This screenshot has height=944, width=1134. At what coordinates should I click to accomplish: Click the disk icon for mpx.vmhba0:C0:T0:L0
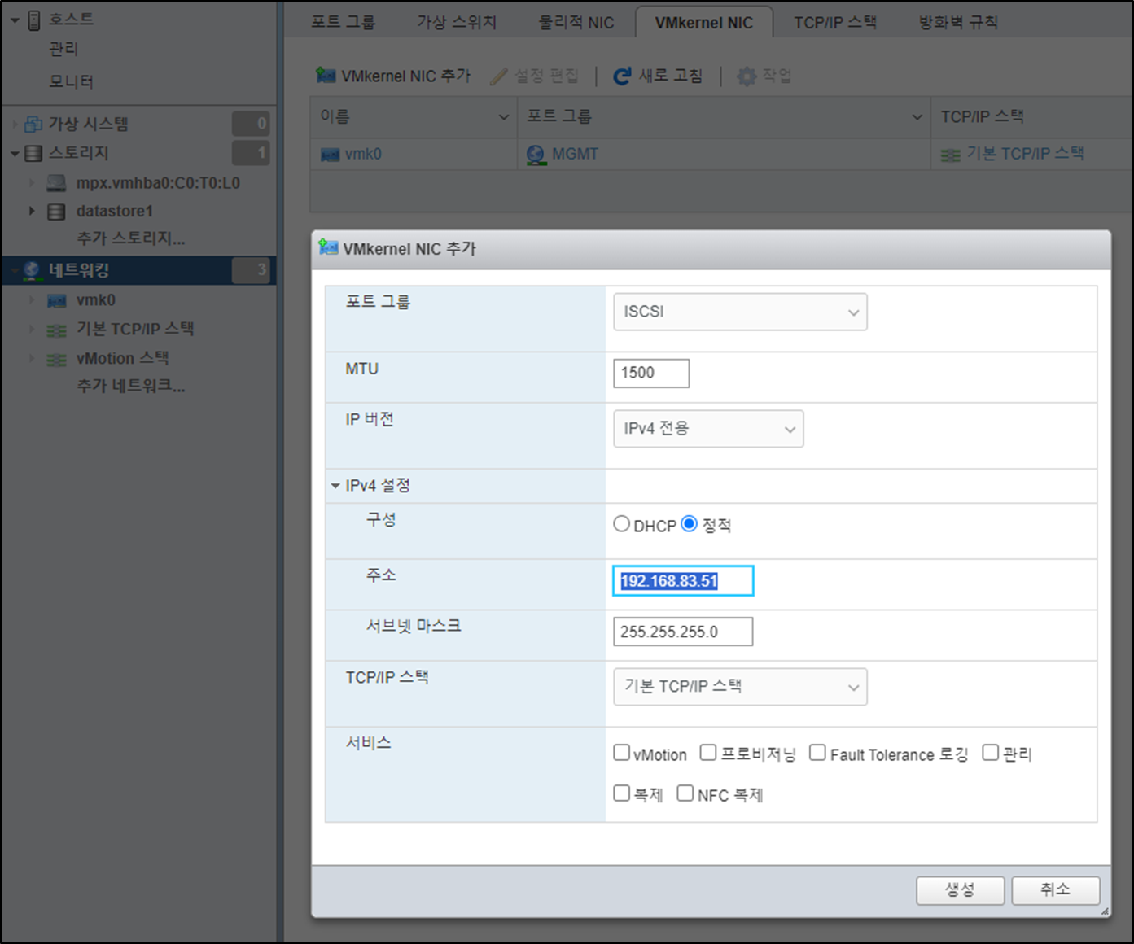56,183
